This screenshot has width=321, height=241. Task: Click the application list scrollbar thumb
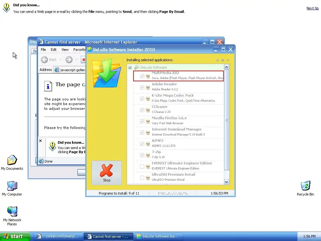tap(226, 120)
